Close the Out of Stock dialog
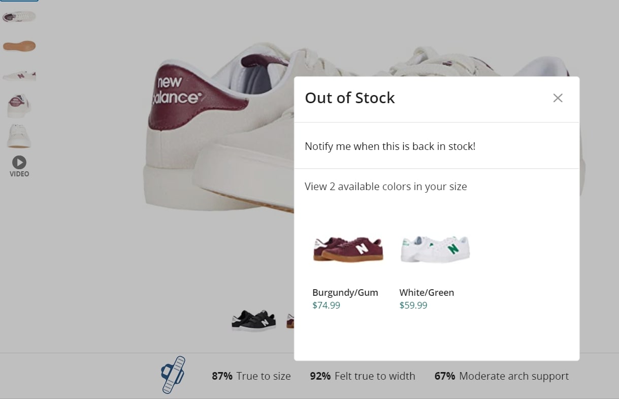This screenshot has height=399, width=619. [558, 98]
